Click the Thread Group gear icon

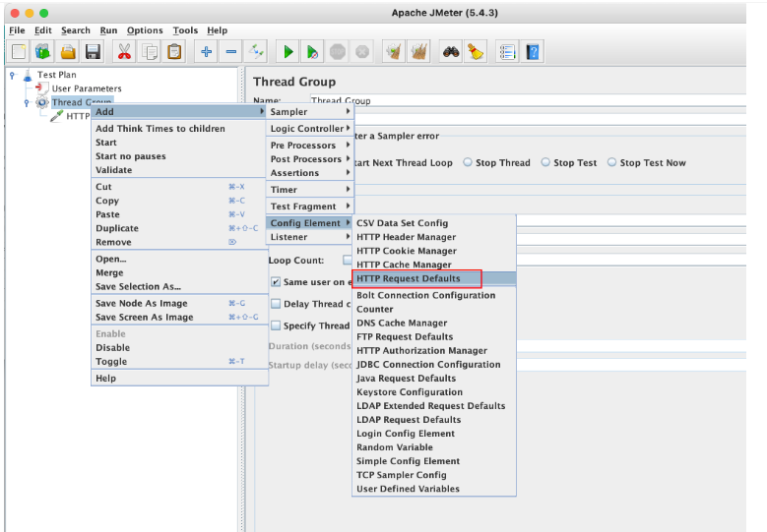pos(42,102)
